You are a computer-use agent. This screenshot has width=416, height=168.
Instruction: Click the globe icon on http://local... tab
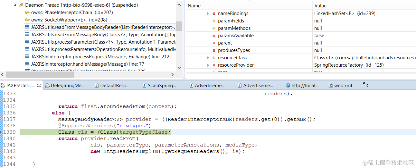[288, 86]
